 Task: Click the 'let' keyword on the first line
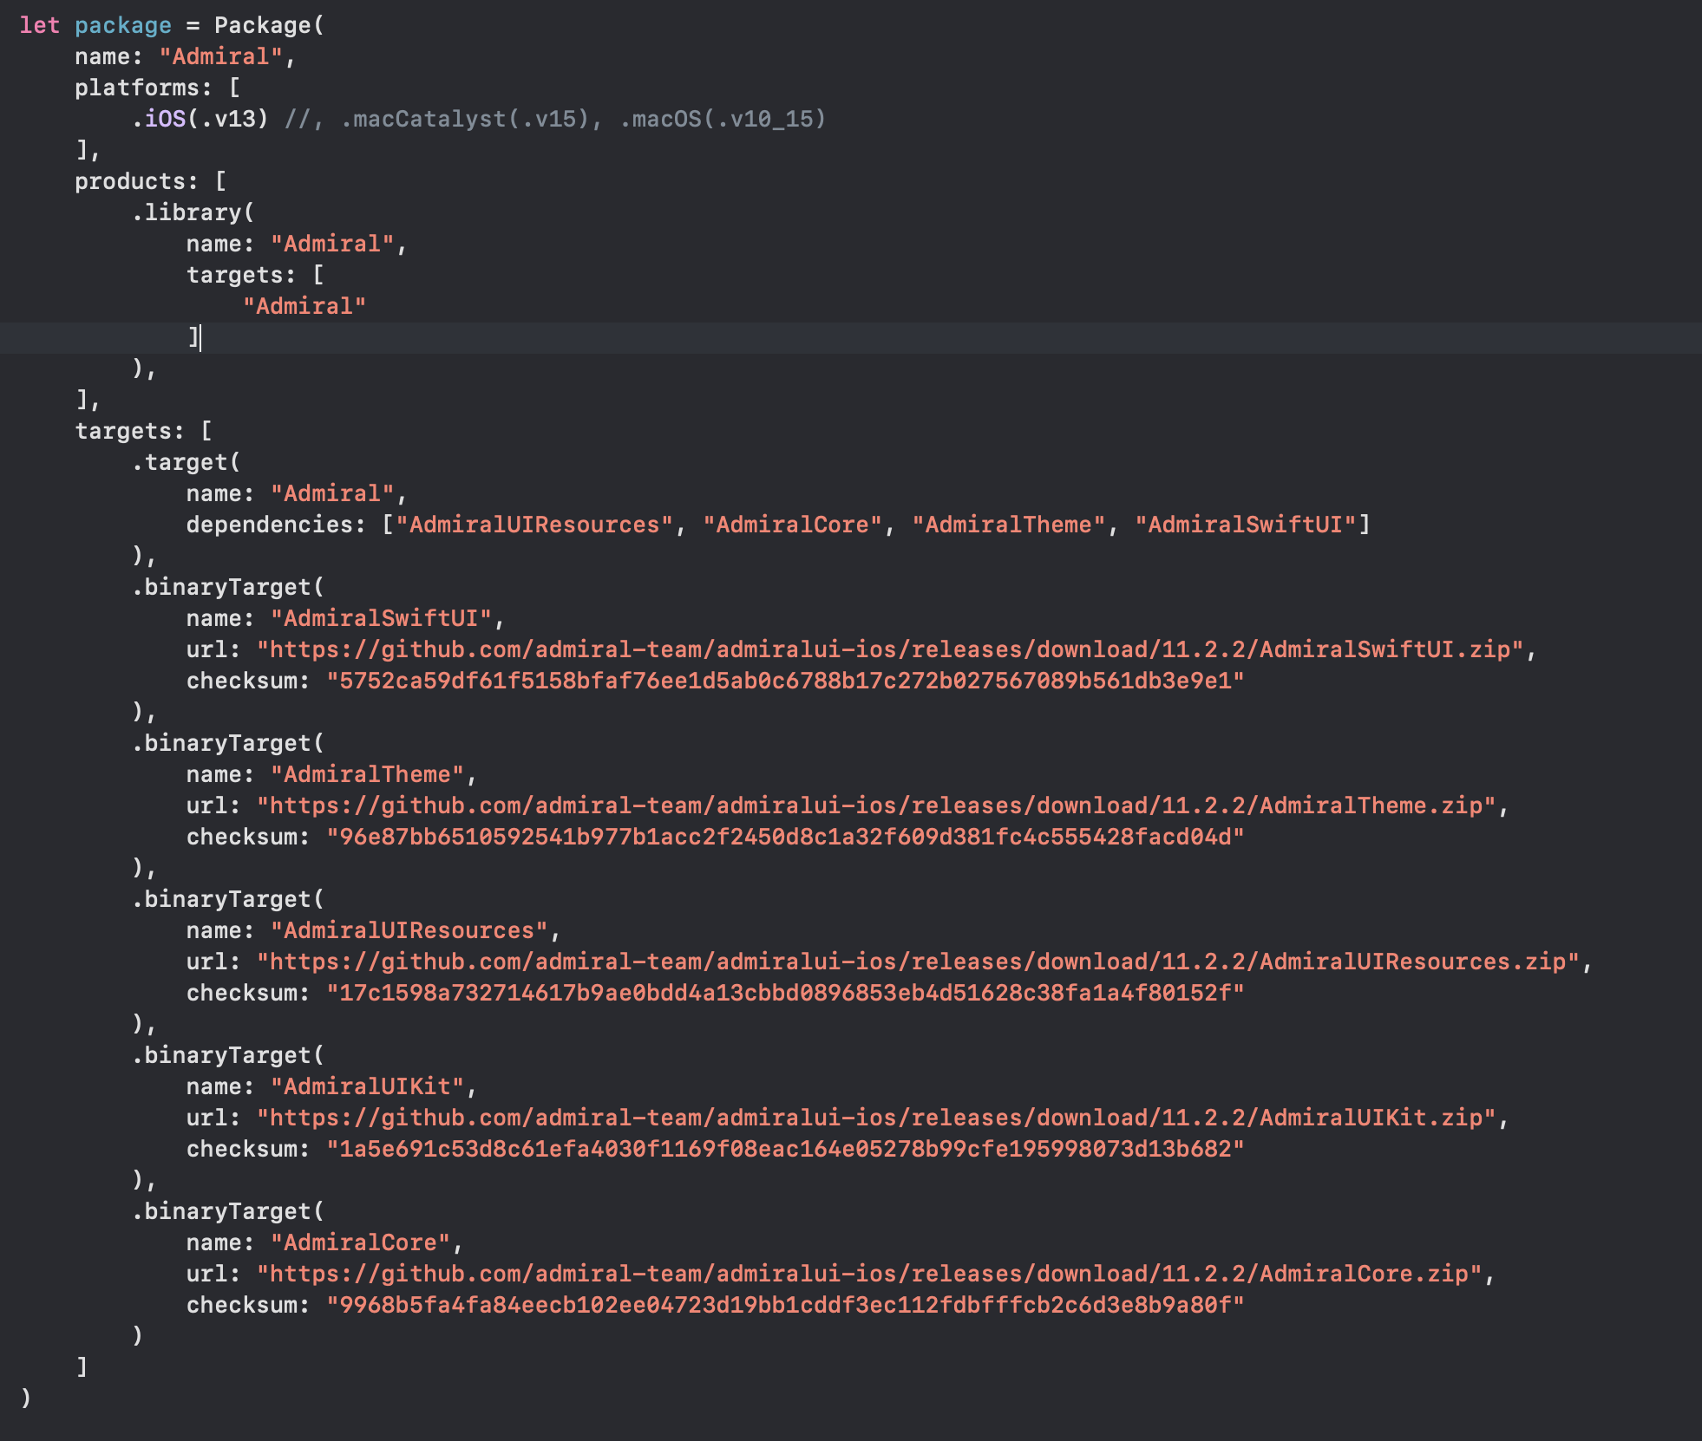pyautogui.click(x=40, y=25)
